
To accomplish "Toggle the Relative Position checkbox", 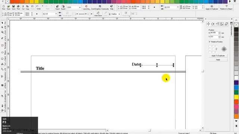I will (209, 42).
